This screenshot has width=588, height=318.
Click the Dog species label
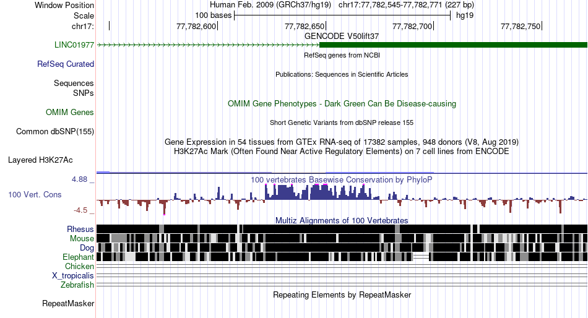click(x=87, y=248)
